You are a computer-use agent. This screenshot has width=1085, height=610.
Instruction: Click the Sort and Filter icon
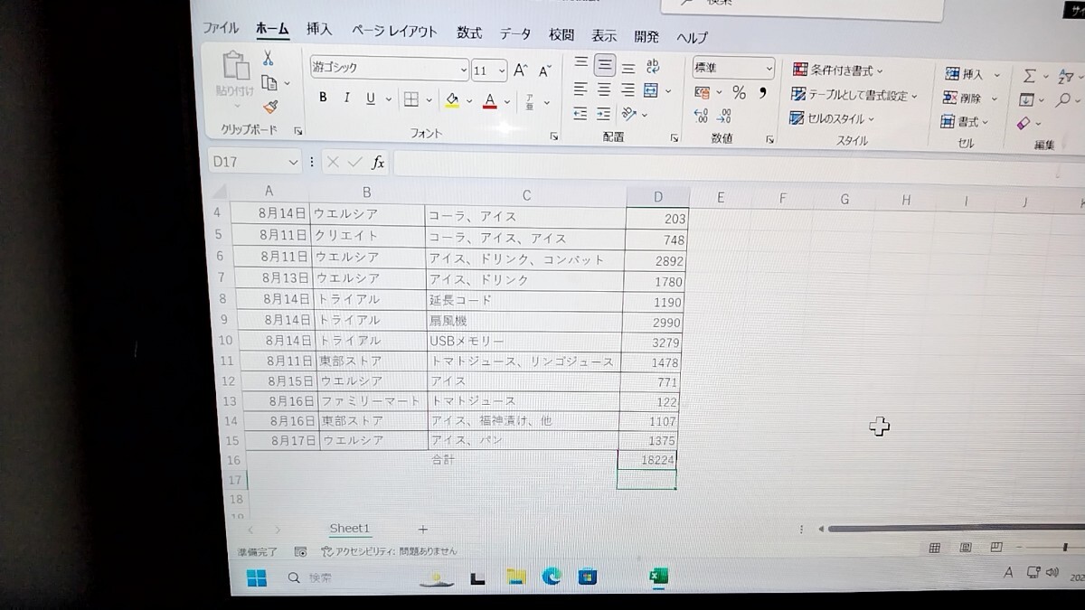[x=1064, y=77]
